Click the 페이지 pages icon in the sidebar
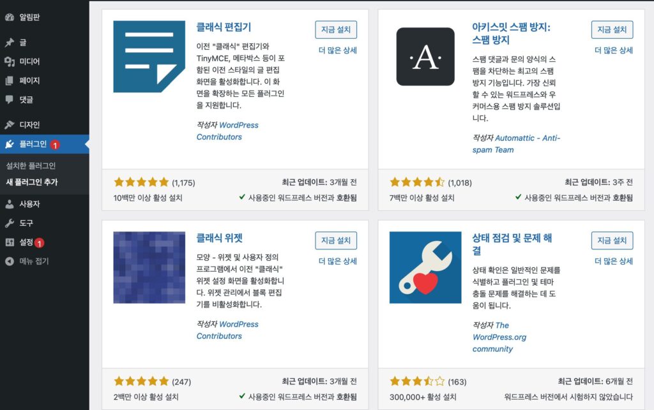Viewport: 654px width, 410px height. click(x=9, y=81)
